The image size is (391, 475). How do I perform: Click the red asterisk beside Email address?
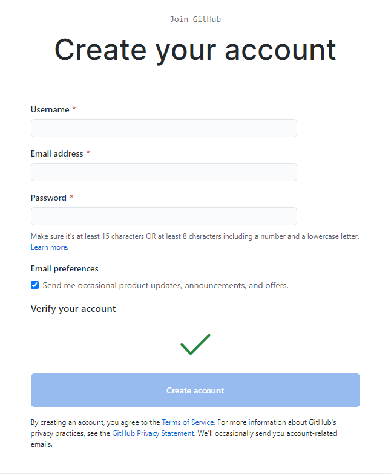pos(88,153)
